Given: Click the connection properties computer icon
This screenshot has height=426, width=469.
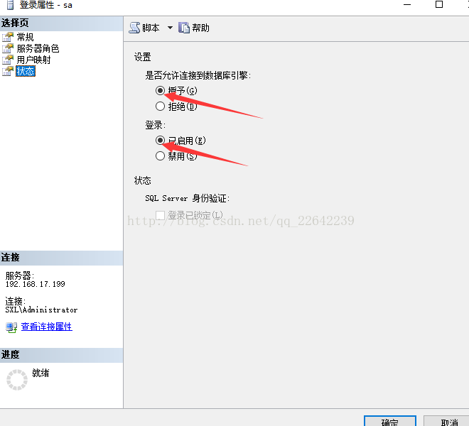Looking at the screenshot, I should 11,327.
